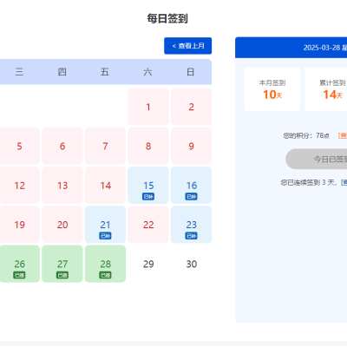Select calendar day 29
The width and height of the screenshot is (347, 347).
(x=148, y=264)
